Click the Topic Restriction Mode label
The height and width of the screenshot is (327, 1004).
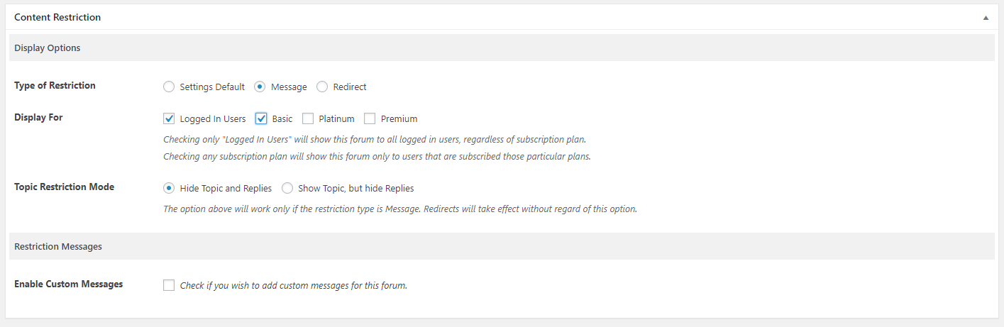tap(64, 187)
